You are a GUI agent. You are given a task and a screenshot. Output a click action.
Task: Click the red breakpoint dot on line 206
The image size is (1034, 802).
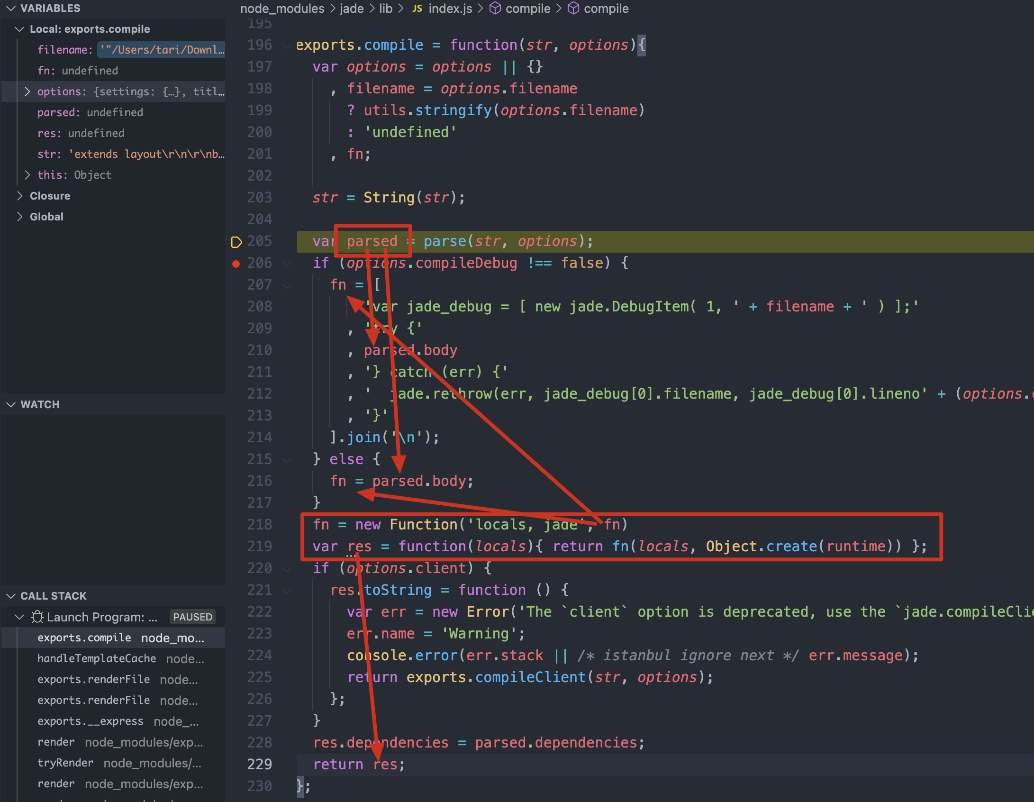(236, 264)
